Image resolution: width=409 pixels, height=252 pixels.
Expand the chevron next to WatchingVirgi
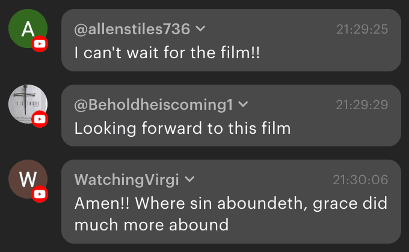189,179
